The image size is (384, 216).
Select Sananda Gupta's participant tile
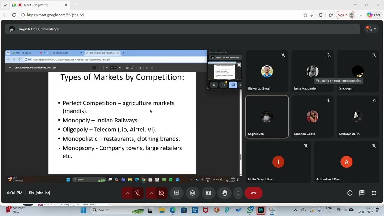(312, 117)
